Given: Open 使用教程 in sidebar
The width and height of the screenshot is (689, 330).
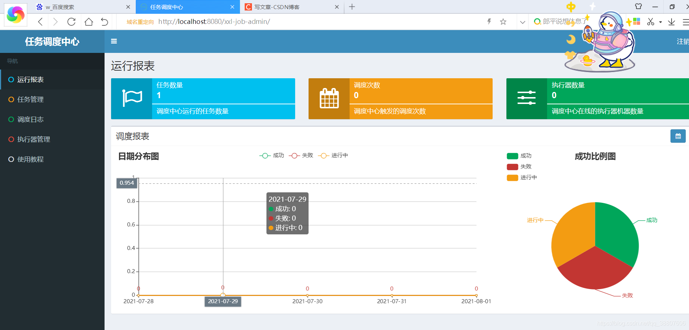Looking at the screenshot, I should coord(52,159).
